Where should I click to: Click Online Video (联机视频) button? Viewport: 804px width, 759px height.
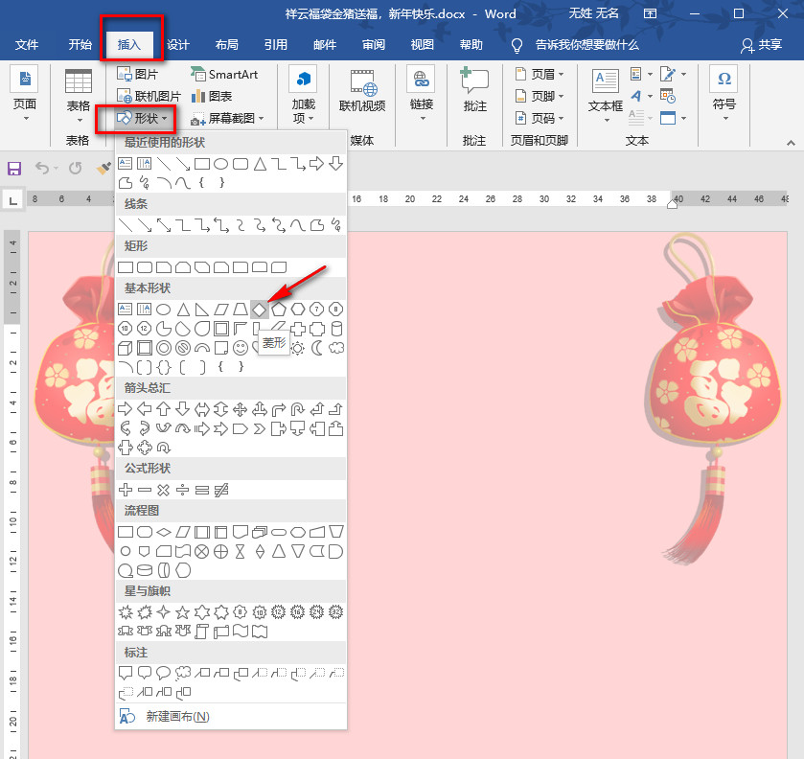click(362, 90)
